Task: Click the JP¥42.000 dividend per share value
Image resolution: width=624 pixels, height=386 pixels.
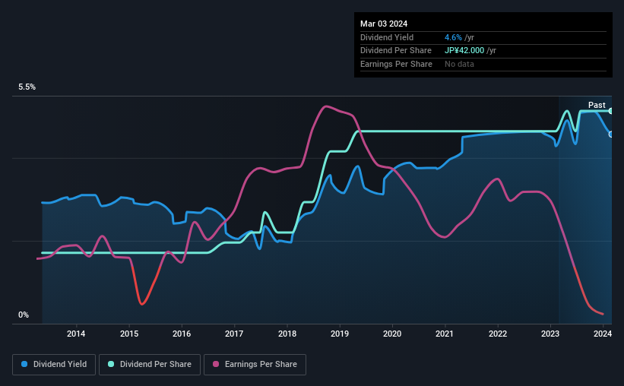Action: tap(464, 51)
